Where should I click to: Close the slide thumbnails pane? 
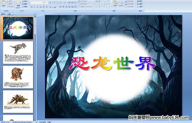(35, 14)
